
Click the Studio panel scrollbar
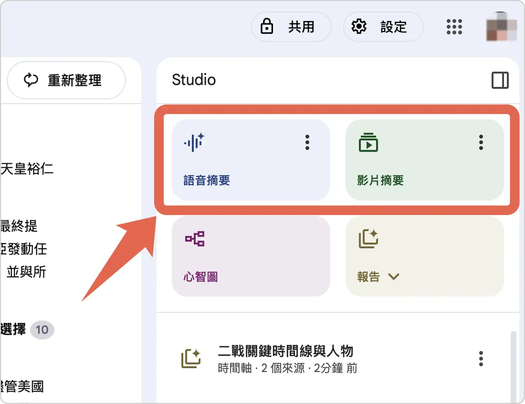pyautogui.click(x=513, y=367)
